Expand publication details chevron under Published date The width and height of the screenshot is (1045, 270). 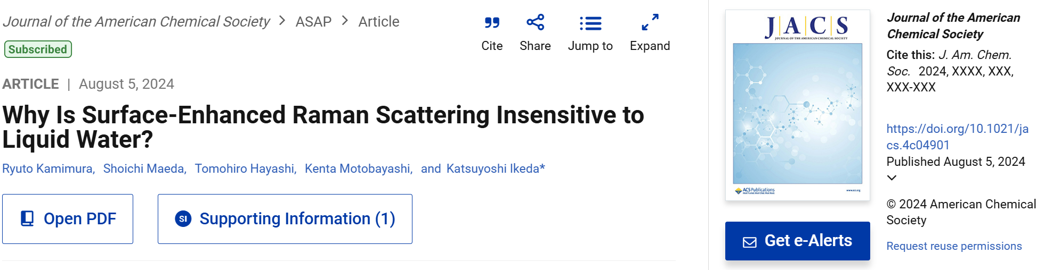892,178
